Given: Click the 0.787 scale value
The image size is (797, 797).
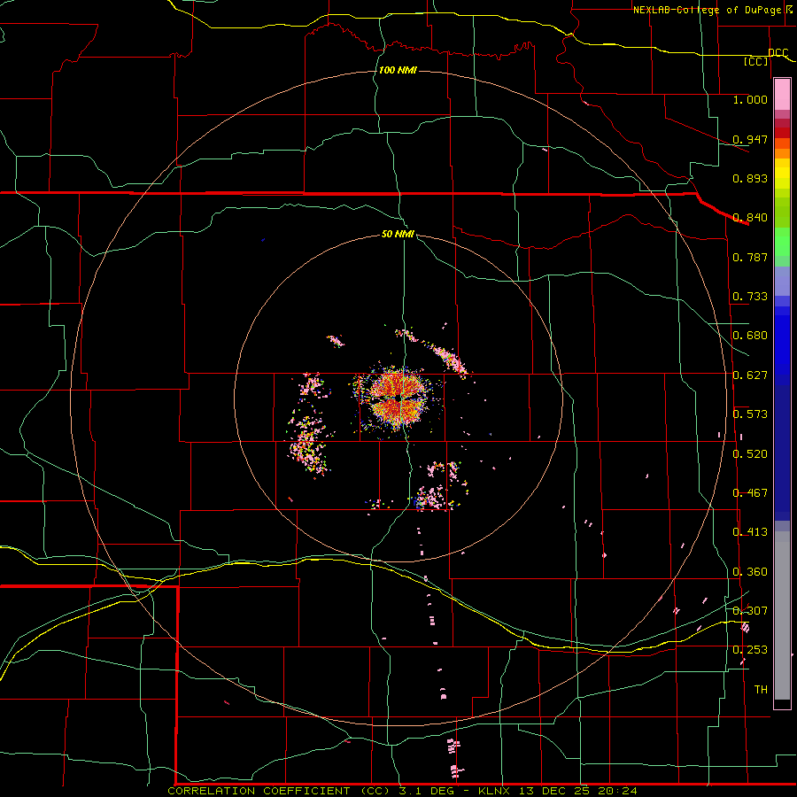Looking at the screenshot, I should coord(750,258).
